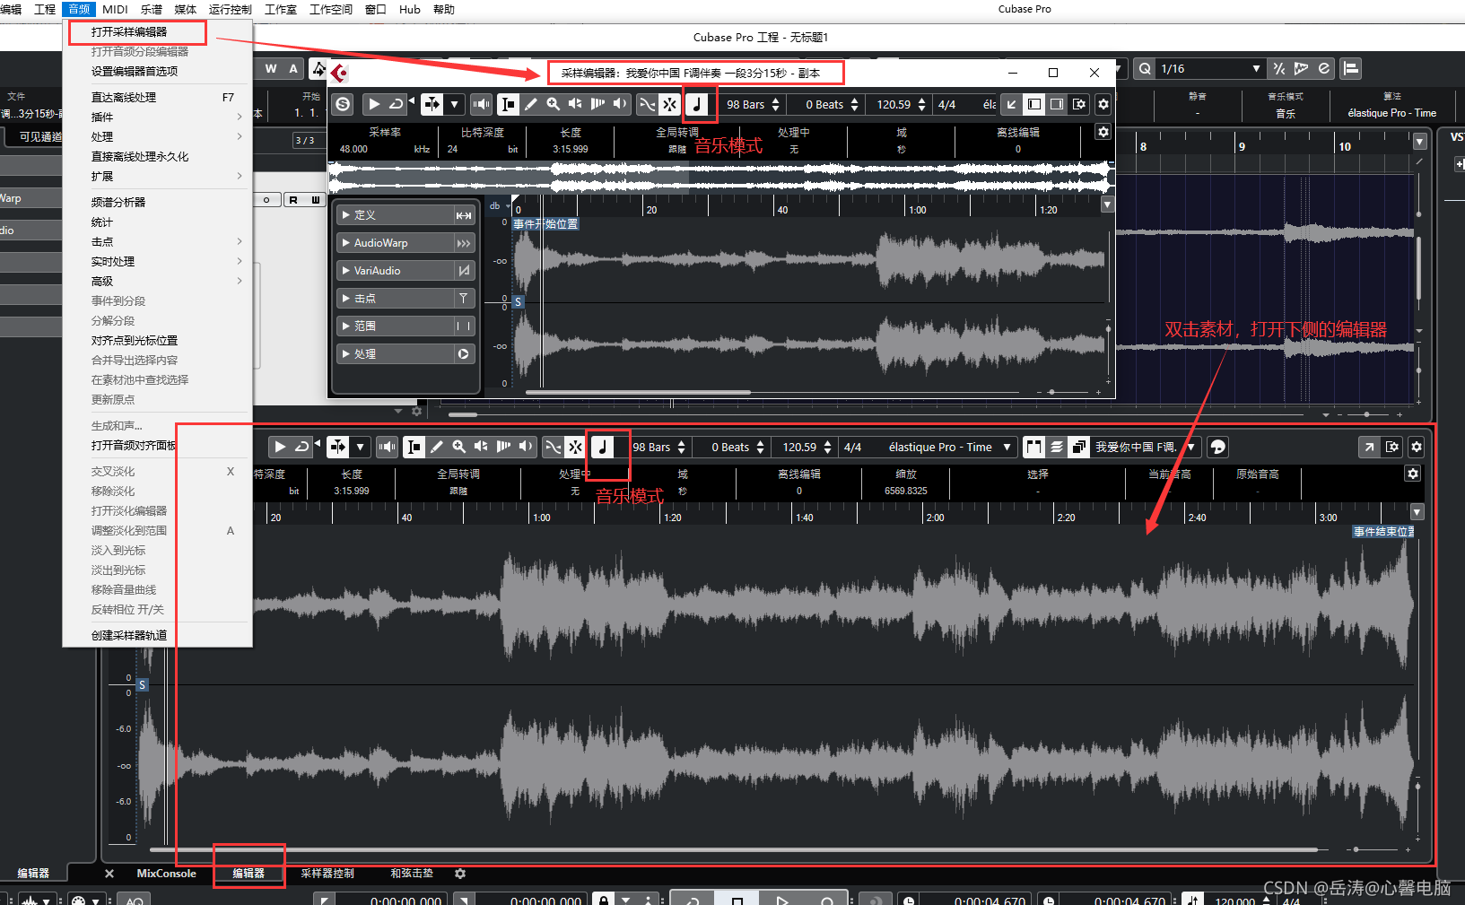Click the A button beside W in project toolbar
The image size is (1465, 905).
click(x=293, y=68)
